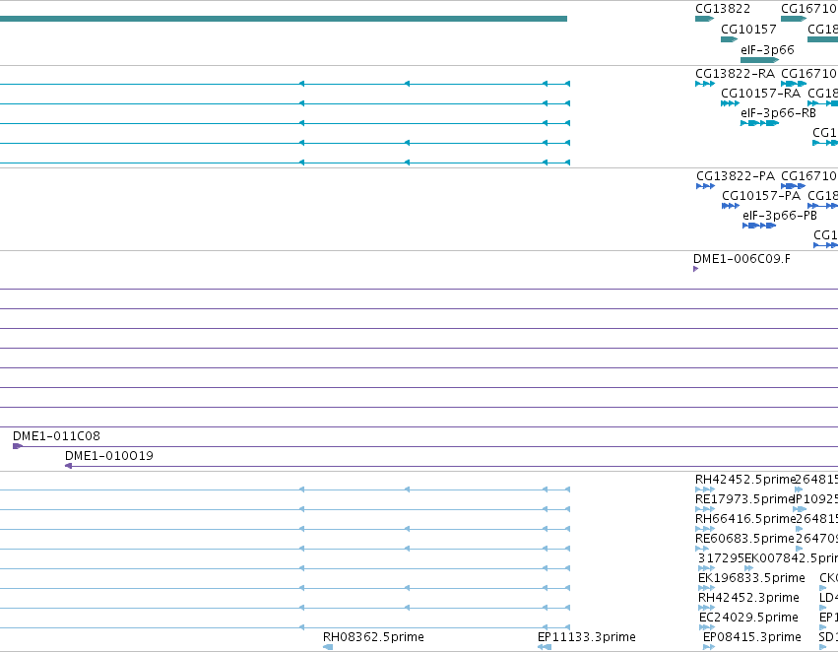
Task: Click the light-blue glyph under RH08362.5prime
Action: (328, 647)
